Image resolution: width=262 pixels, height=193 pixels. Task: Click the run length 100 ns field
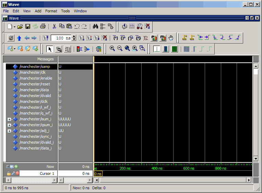click(x=62, y=38)
